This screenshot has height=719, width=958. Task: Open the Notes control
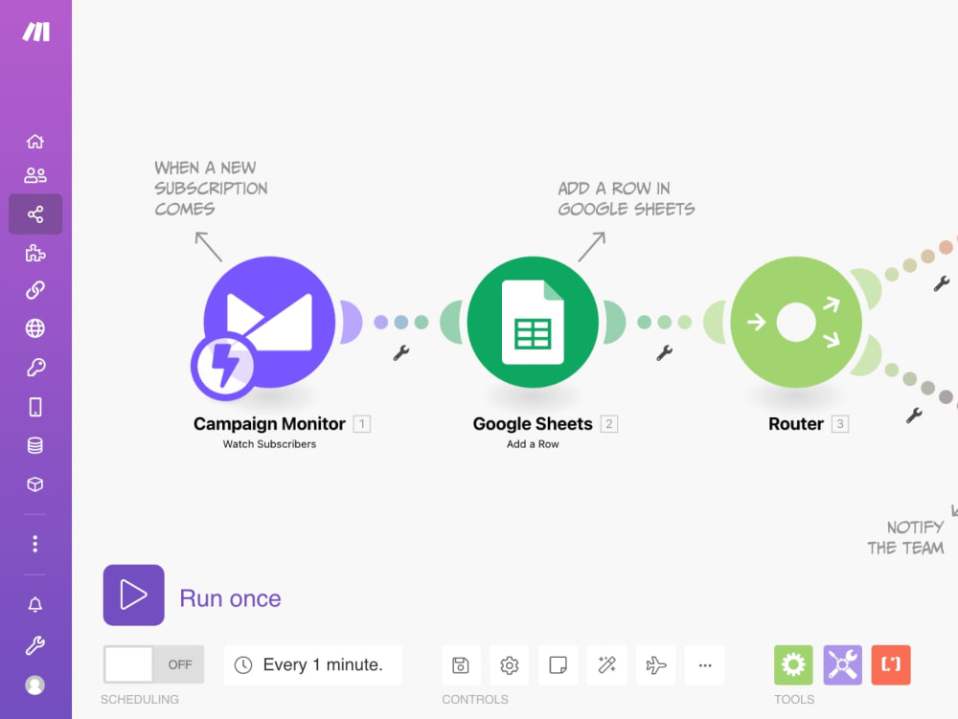pyautogui.click(x=558, y=664)
